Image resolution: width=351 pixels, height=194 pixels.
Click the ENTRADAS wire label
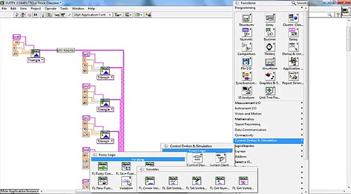point(66,50)
